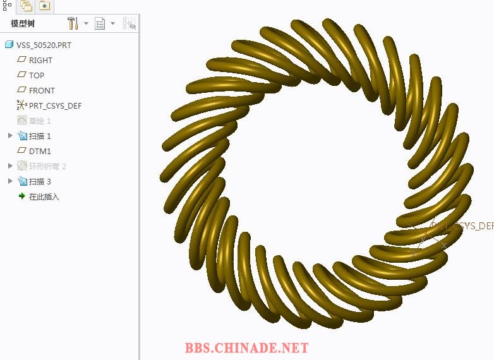
Task: Select the DTM1 datum plane
Action: tap(40, 151)
